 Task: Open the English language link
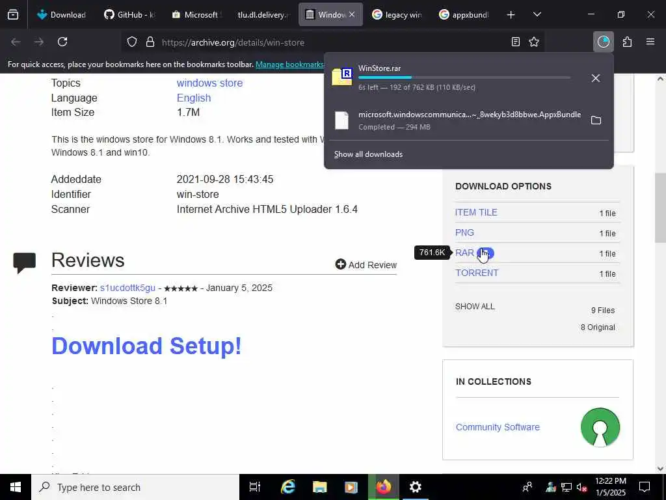pos(194,98)
